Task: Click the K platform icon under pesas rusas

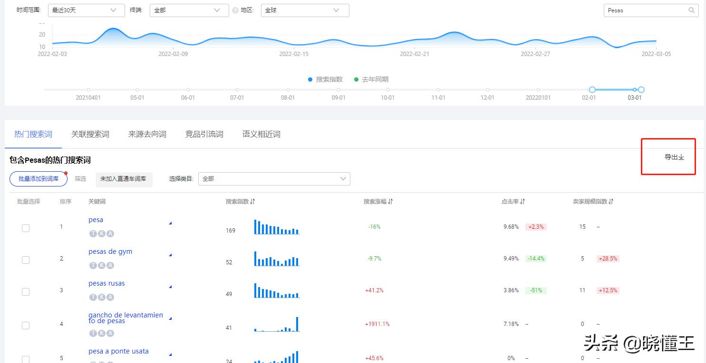Action: 101,297
